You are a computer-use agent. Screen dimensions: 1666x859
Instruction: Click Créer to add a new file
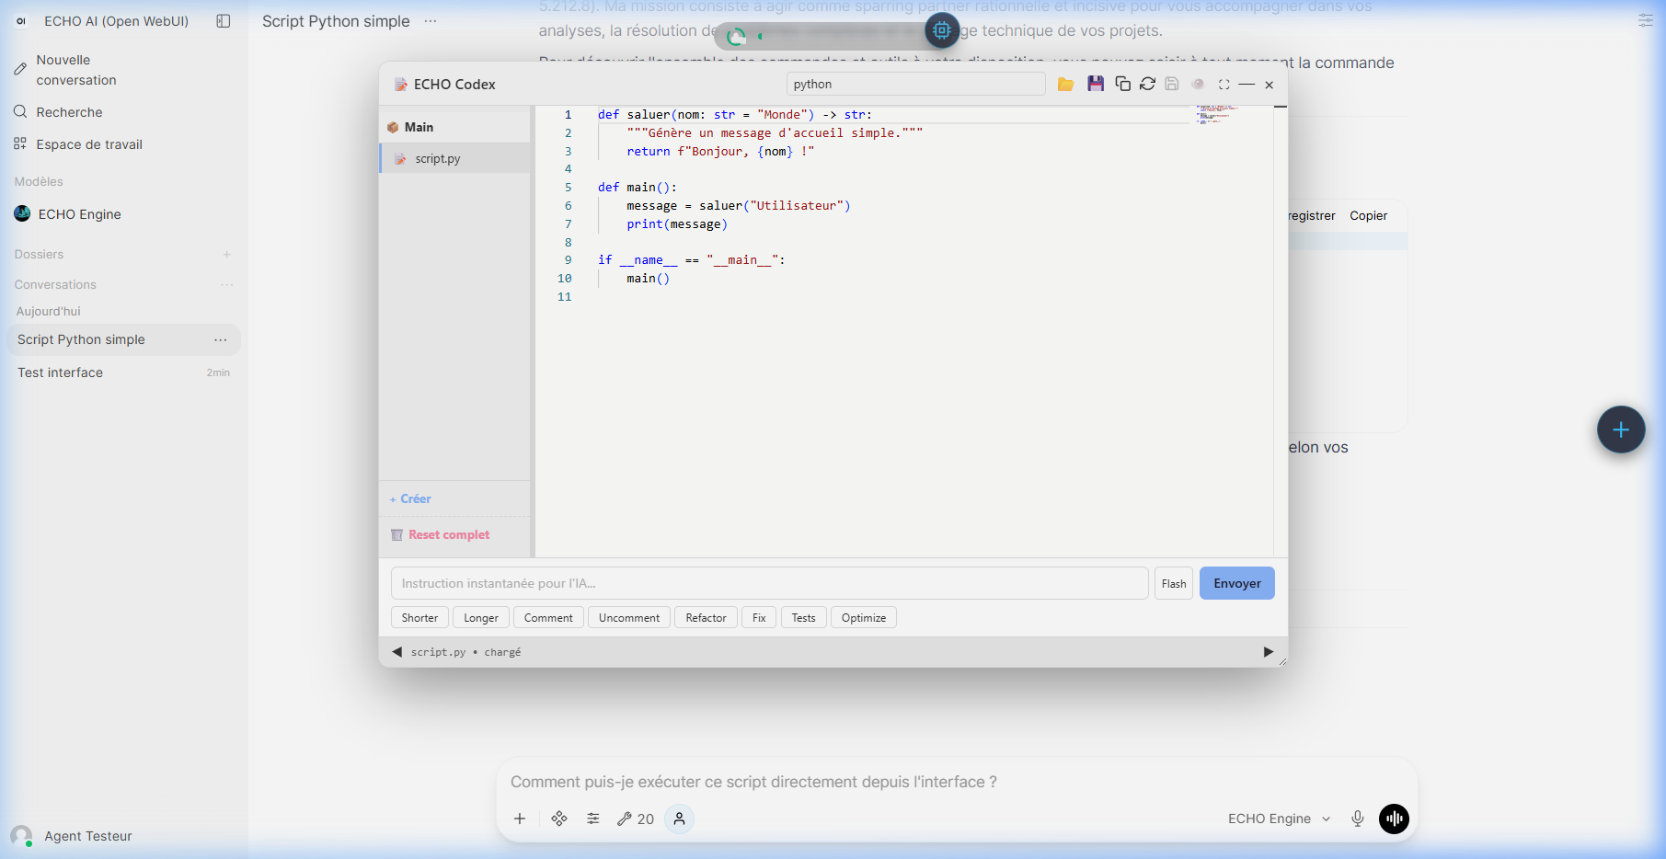tap(410, 498)
